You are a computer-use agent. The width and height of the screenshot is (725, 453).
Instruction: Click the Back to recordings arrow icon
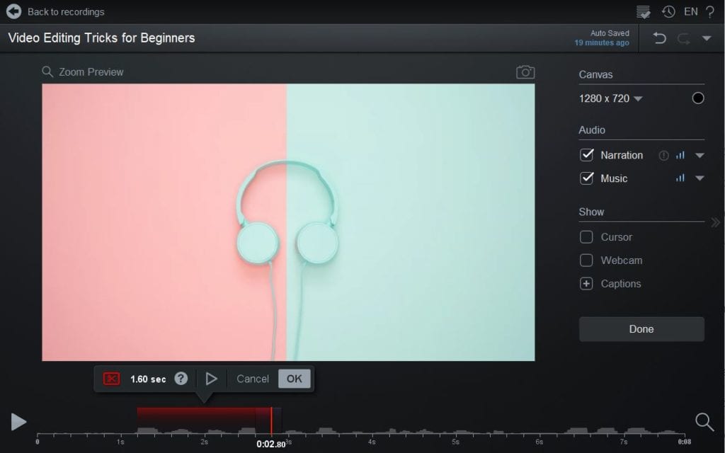[x=14, y=11]
